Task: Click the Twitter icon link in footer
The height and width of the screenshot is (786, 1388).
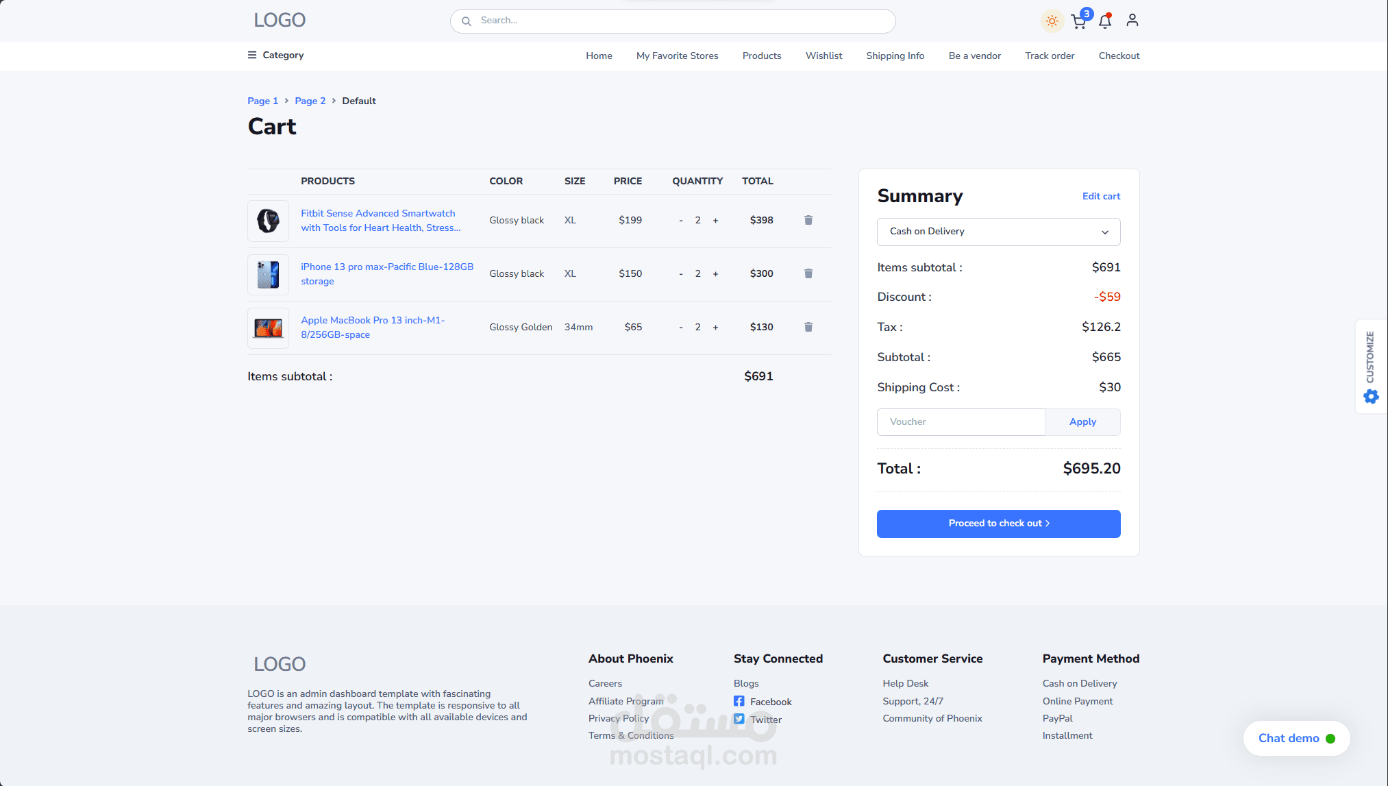Action: pyautogui.click(x=739, y=719)
